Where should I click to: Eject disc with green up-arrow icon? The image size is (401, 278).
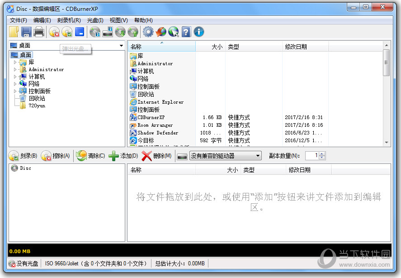[x=133, y=32]
